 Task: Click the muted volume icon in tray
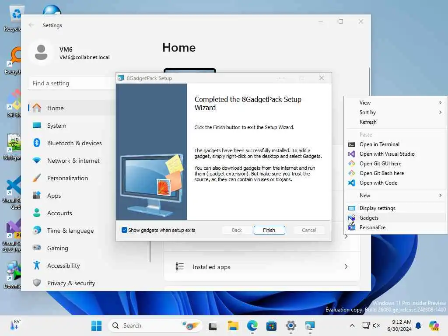pyautogui.click(x=376, y=325)
